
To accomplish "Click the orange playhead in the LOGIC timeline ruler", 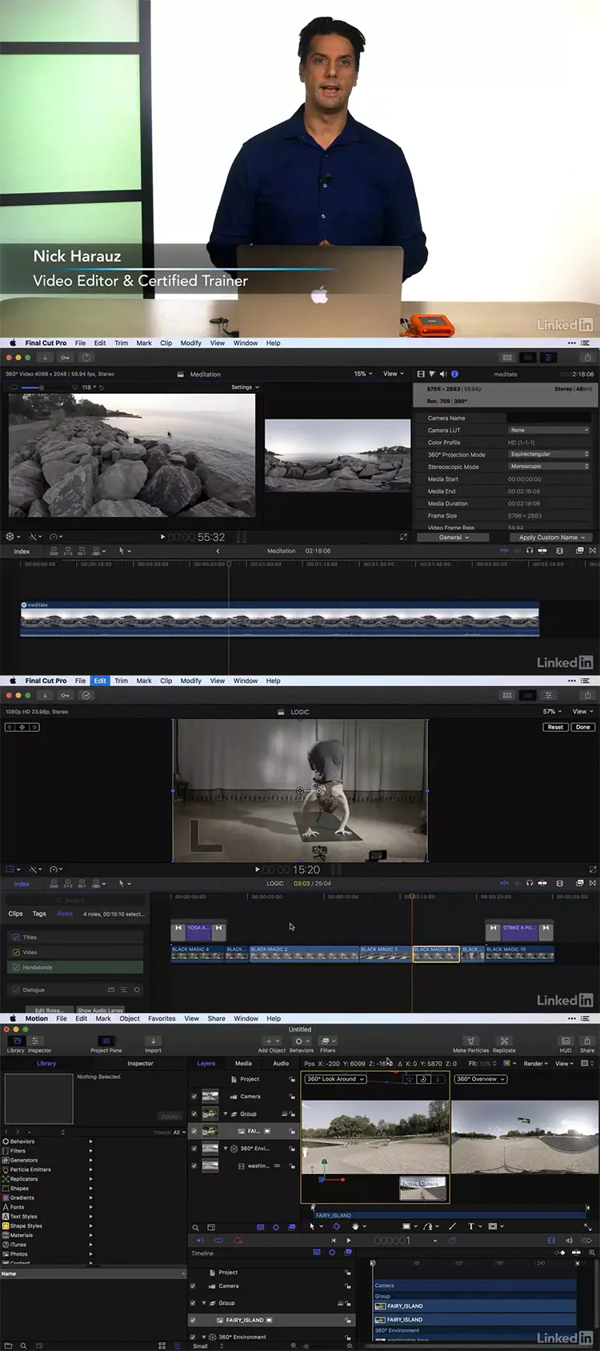I will [412, 896].
